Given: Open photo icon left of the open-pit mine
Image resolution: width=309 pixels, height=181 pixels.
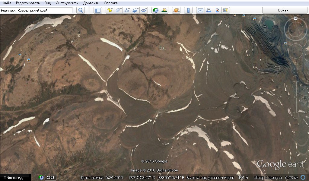Looking at the screenshot, I should point(255,19).
